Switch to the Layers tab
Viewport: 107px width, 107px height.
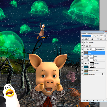pyautogui.click(x=84, y=33)
